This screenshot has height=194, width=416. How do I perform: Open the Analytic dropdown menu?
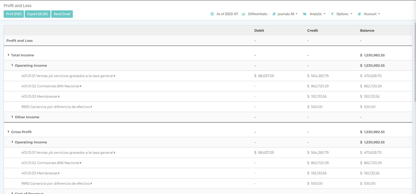click(x=317, y=14)
